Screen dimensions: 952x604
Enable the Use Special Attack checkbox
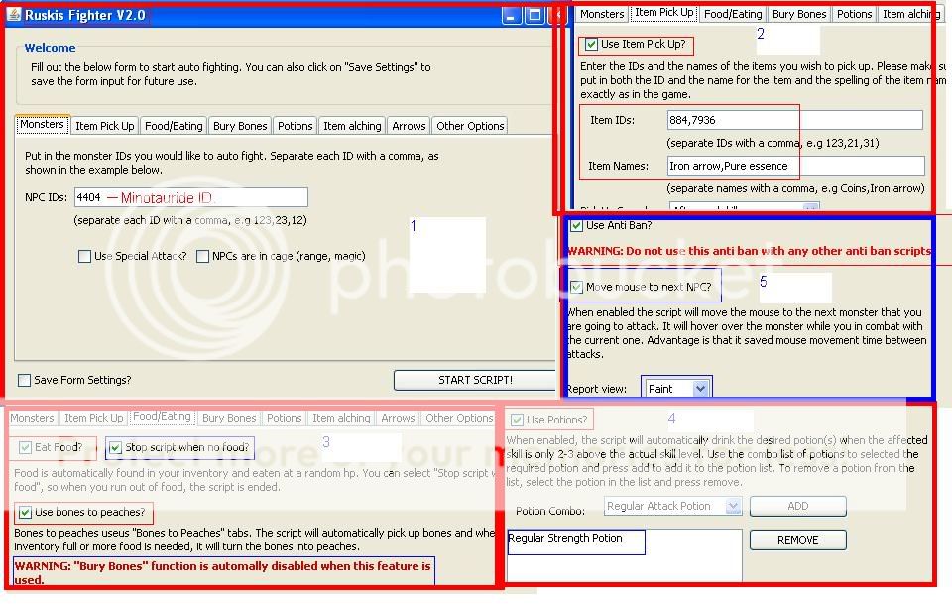point(85,257)
